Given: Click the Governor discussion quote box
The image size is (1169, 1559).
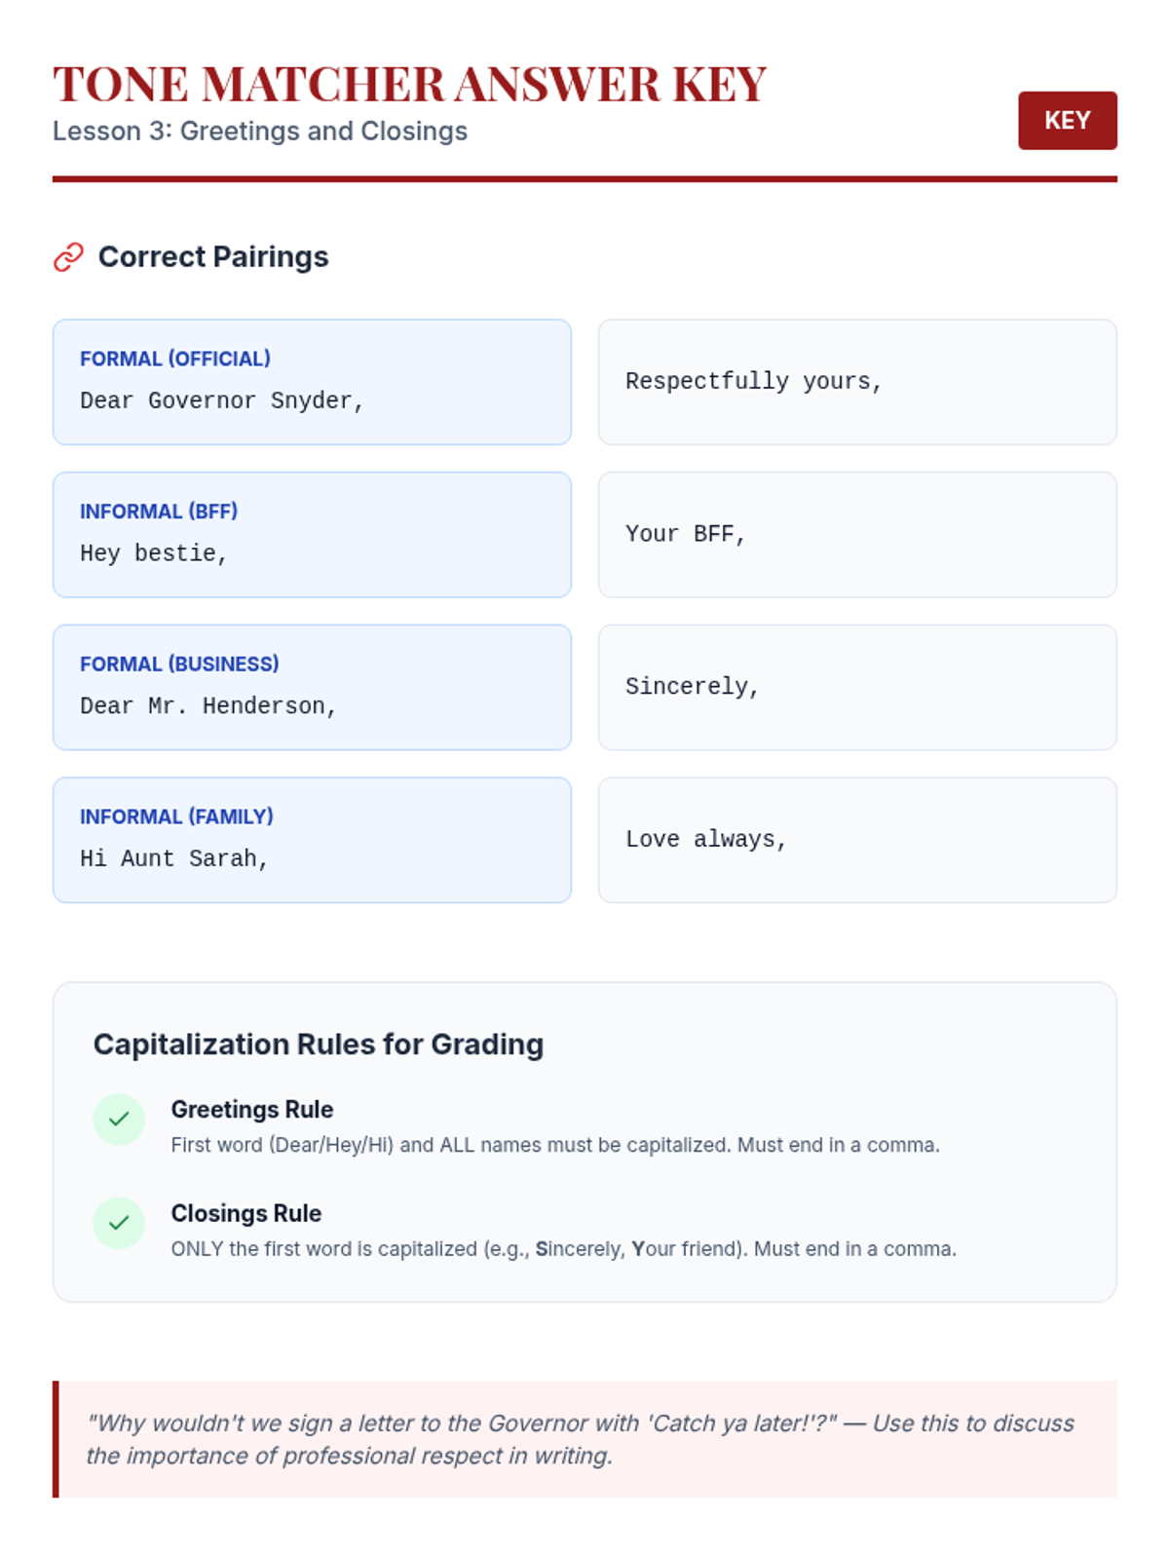Looking at the screenshot, I should click(x=584, y=1439).
